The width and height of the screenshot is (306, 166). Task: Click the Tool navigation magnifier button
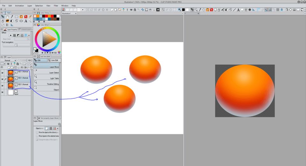[x=16, y=45]
